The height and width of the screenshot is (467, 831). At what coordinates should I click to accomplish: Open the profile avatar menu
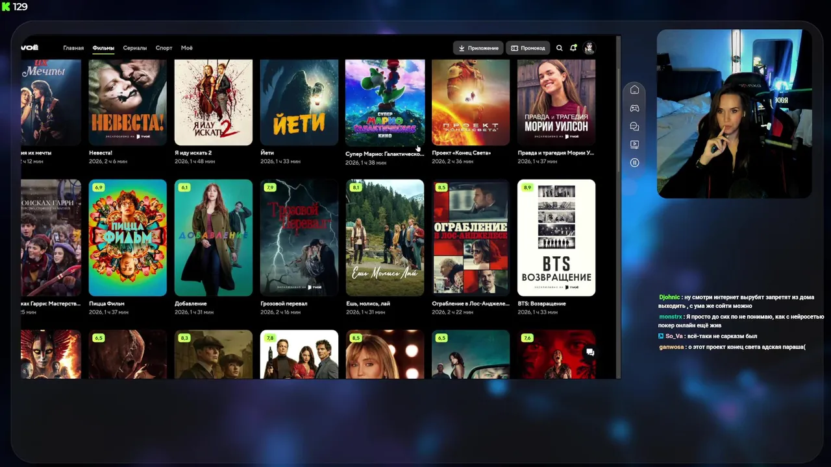589,48
